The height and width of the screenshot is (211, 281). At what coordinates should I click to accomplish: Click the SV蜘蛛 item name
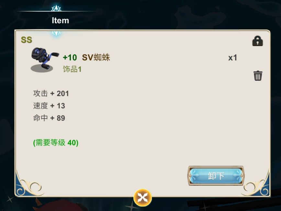pos(96,58)
